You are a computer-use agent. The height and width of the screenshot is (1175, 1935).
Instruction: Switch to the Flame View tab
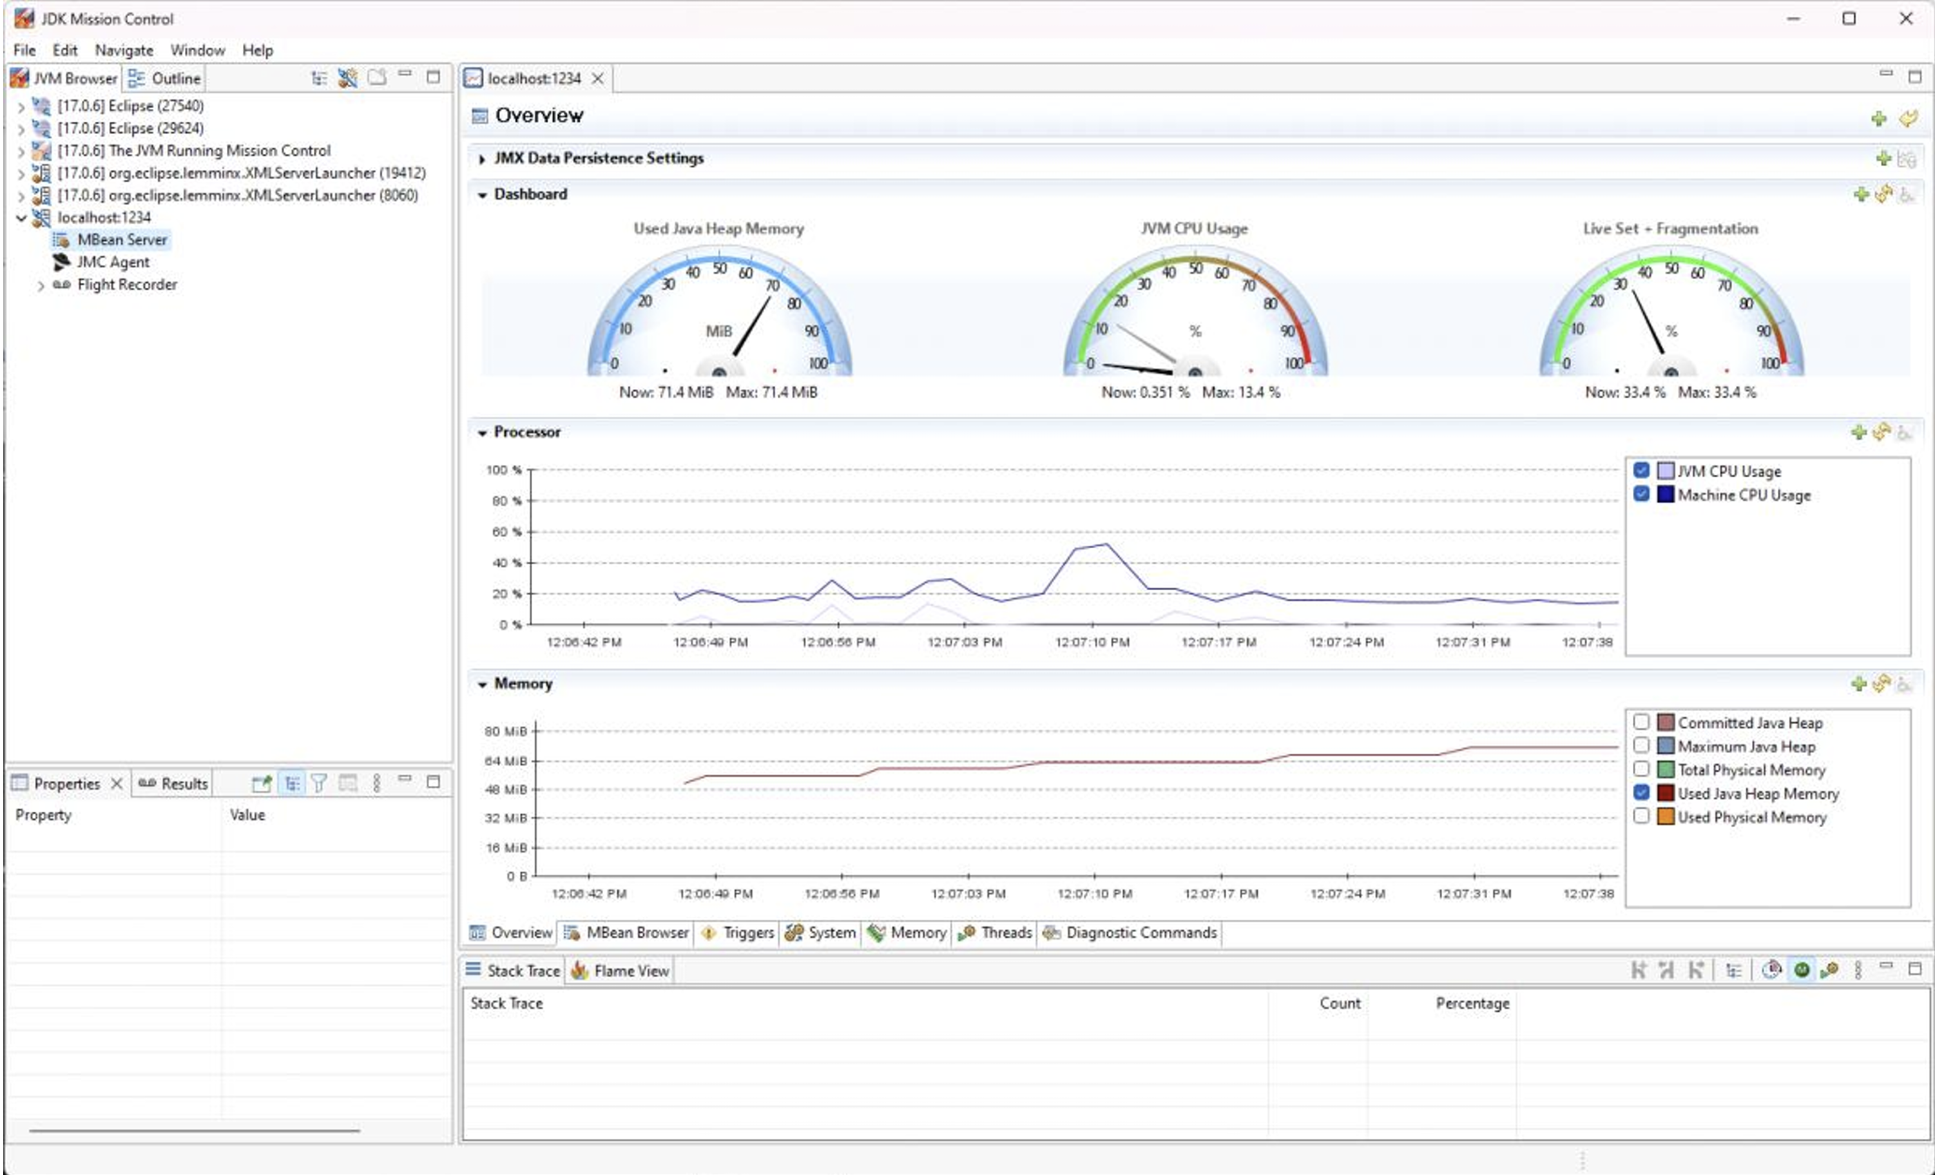pyautogui.click(x=621, y=971)
